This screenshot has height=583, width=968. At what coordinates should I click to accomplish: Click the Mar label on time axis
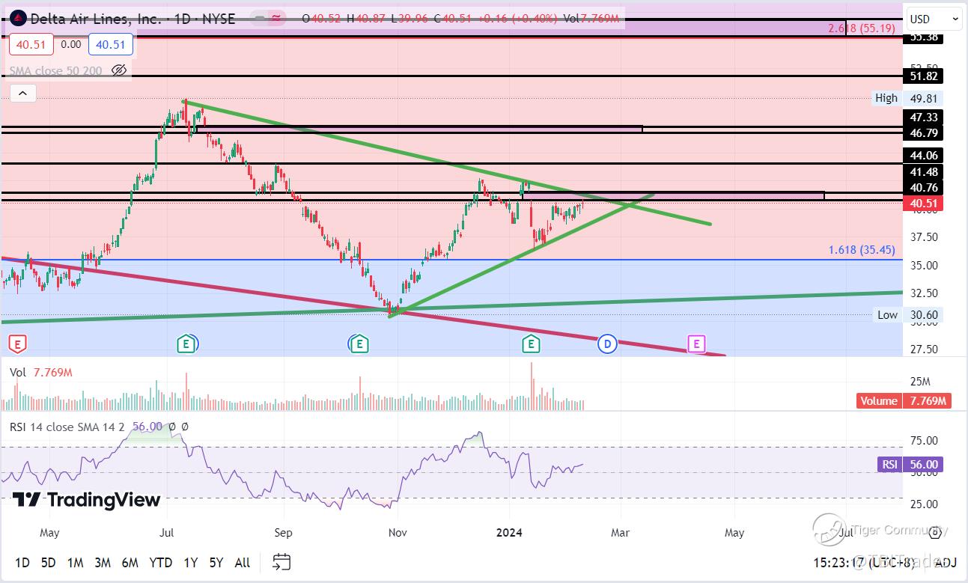click(x=621, y=533)
